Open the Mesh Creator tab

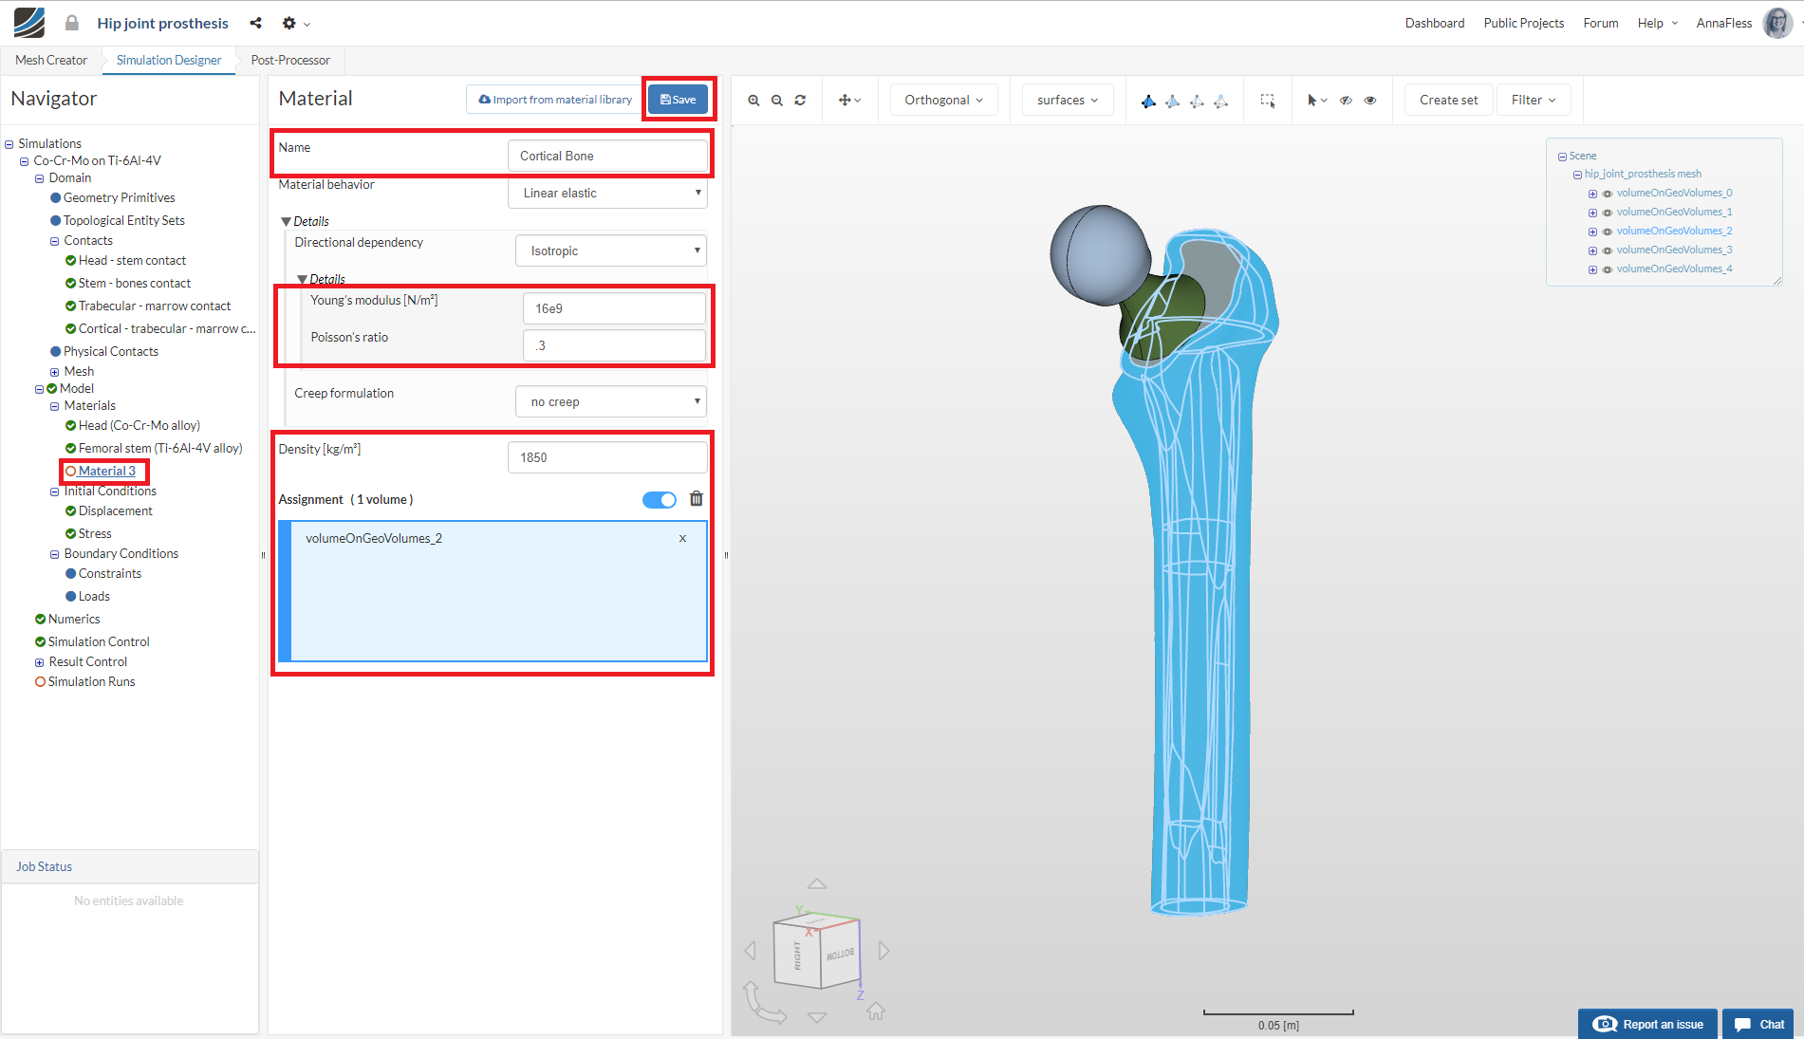[51, 61]
